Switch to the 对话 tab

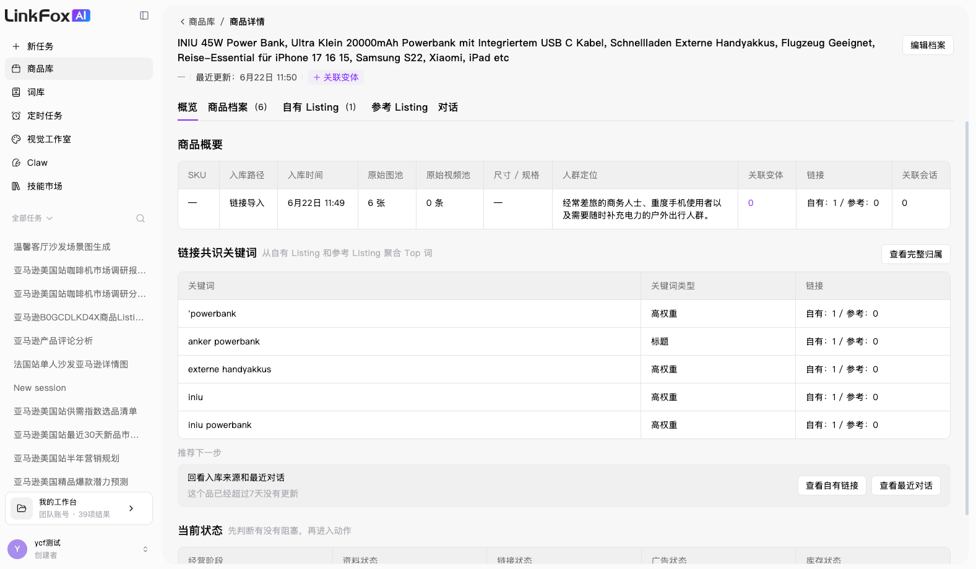click(448, 108)
